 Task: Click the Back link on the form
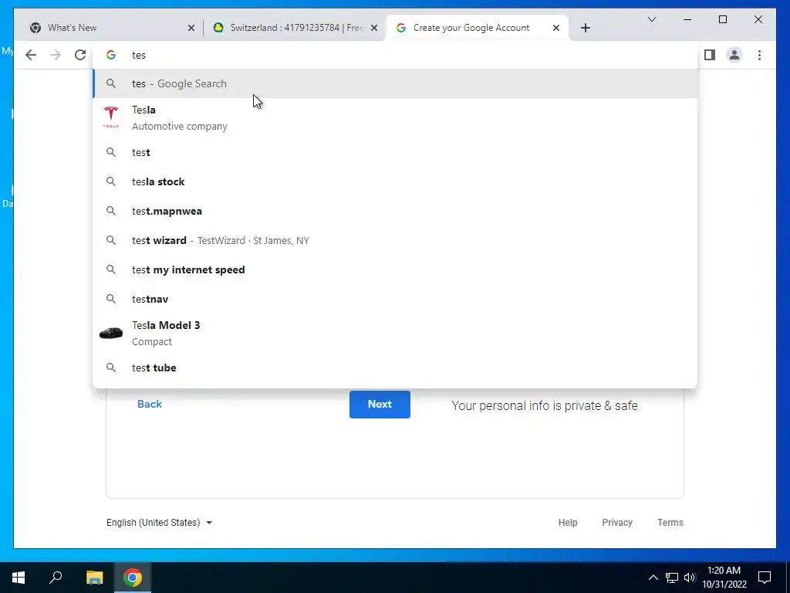click(x=150, y=404)
